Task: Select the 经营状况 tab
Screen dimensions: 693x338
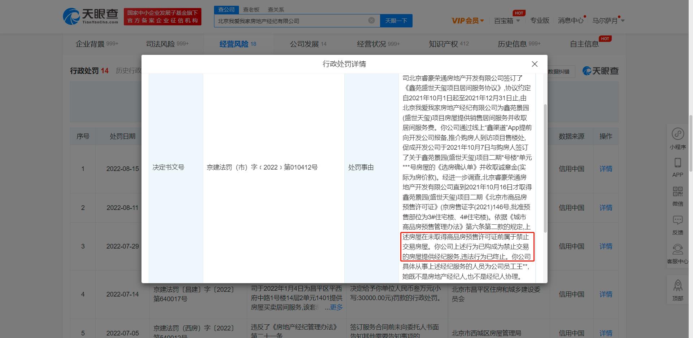Action: point(378,44)
